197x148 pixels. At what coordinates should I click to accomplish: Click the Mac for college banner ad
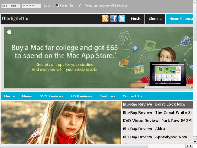click(x=99, y=58)
